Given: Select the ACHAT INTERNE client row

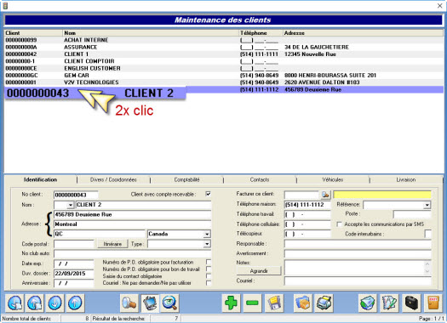Looking at the screenshot, I should [224, 40].
